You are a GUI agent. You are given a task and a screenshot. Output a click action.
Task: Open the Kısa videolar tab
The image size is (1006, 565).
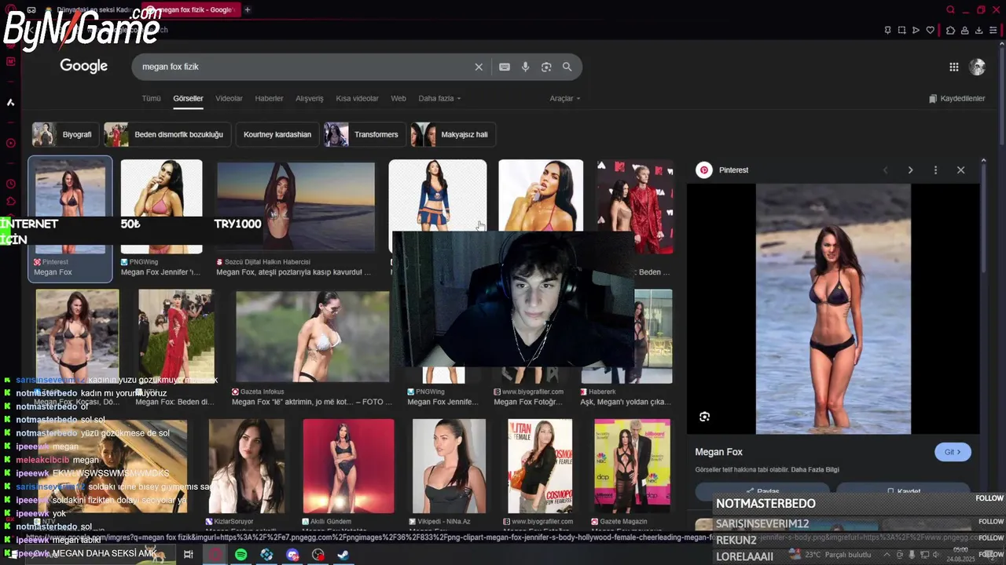point(357,98)
